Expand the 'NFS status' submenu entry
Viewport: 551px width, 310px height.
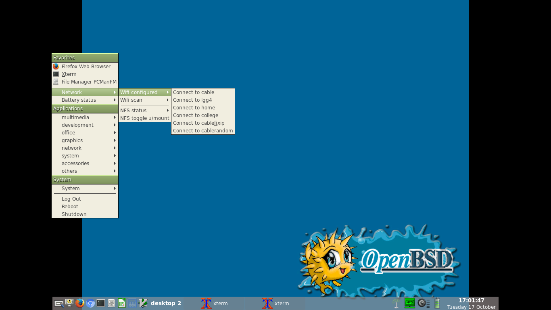tap(145, 111)
